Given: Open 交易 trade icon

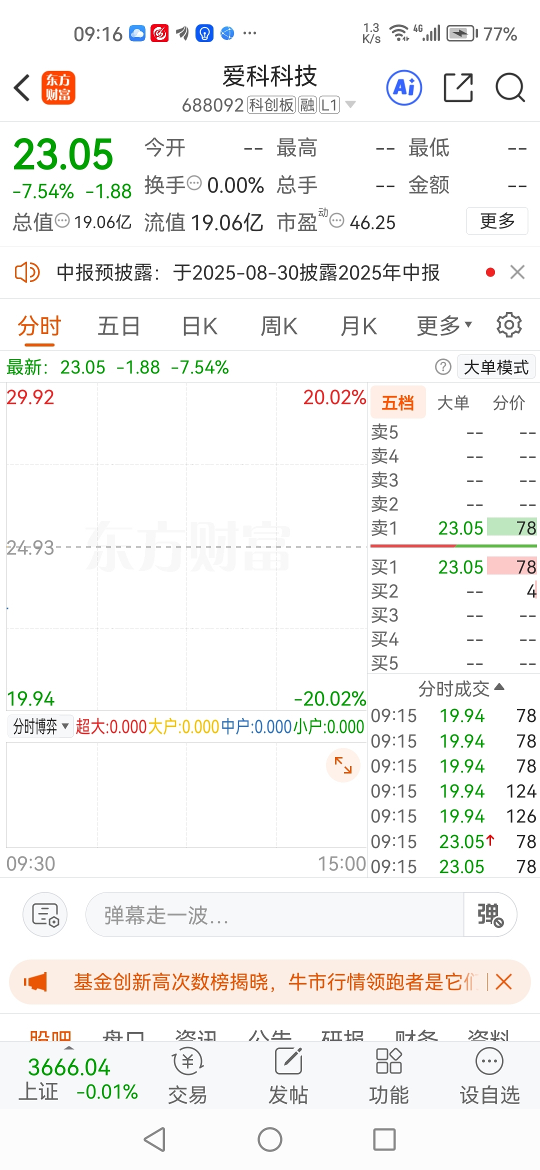Looking at the screenshot, I should tap(187, 1076).
